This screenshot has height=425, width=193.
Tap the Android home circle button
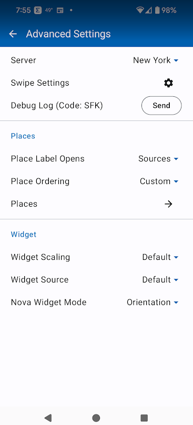point(96,418)
